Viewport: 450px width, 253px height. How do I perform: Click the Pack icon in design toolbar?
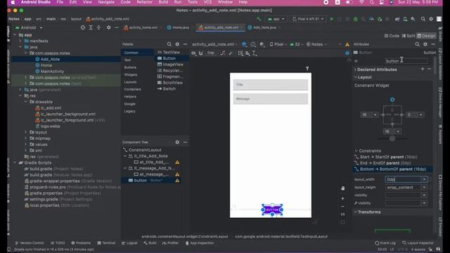click(x=240, y=53)
